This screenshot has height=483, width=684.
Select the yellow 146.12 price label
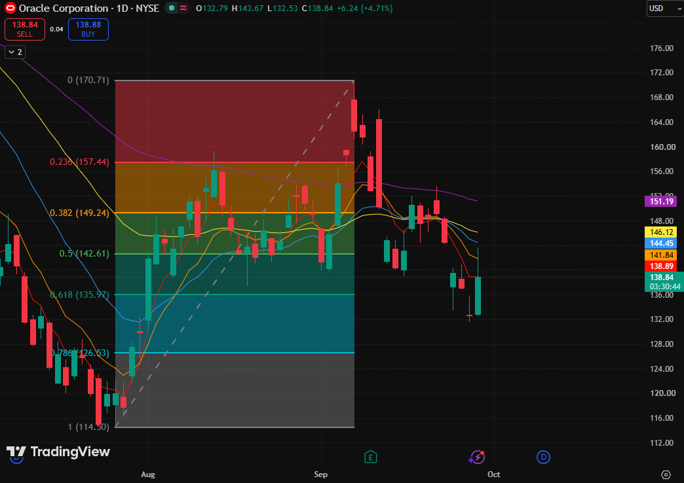(x=660, y=232)
